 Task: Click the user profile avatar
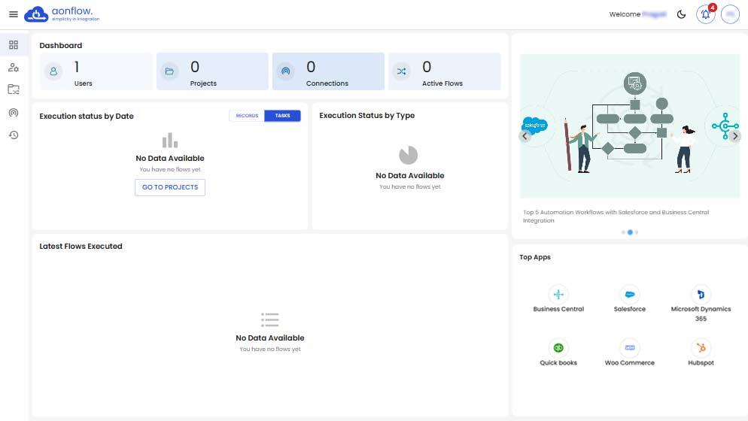pos(730,14)
